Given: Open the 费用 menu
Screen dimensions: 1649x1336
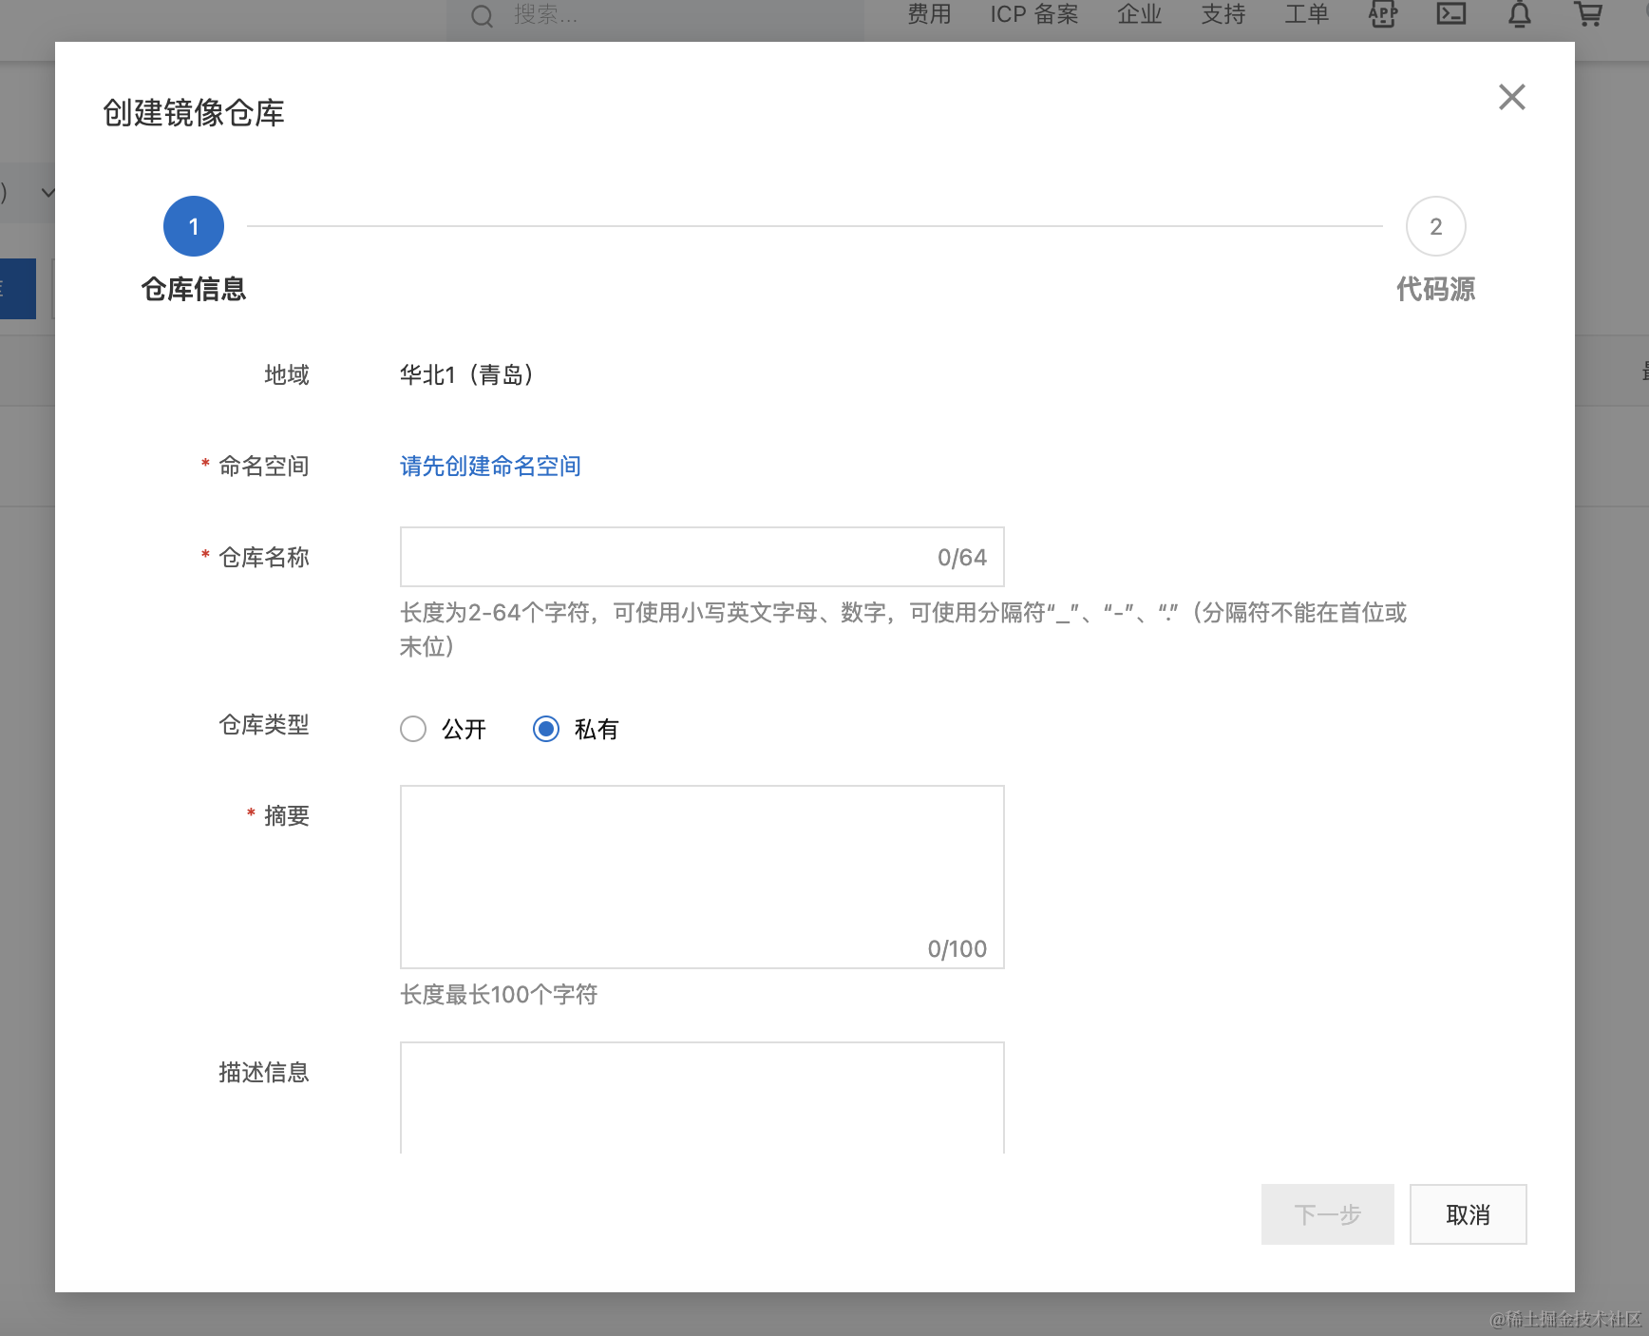Looking at the screenshot, I should (929, 14).
